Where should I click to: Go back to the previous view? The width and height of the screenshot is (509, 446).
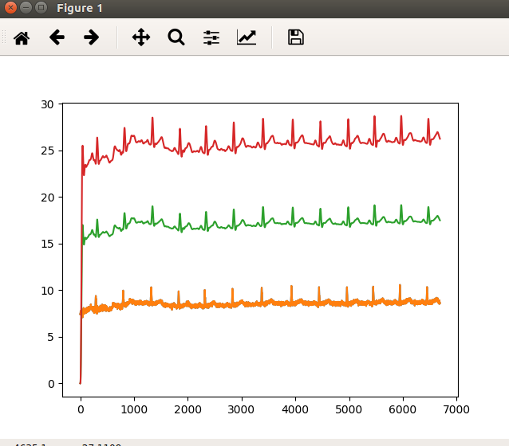pos(57,37)
